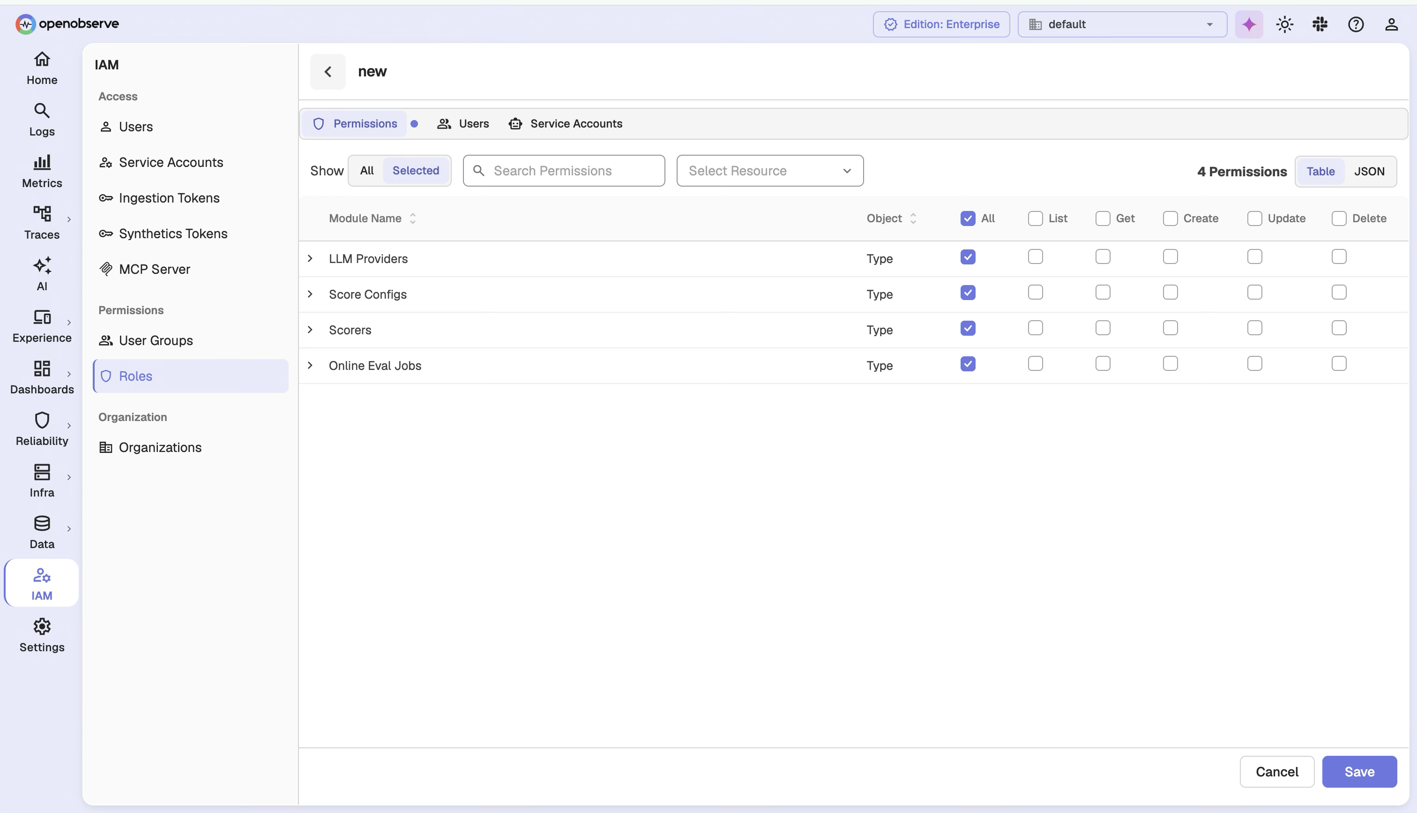
Task: Go to User Groups
Action: 191,340
